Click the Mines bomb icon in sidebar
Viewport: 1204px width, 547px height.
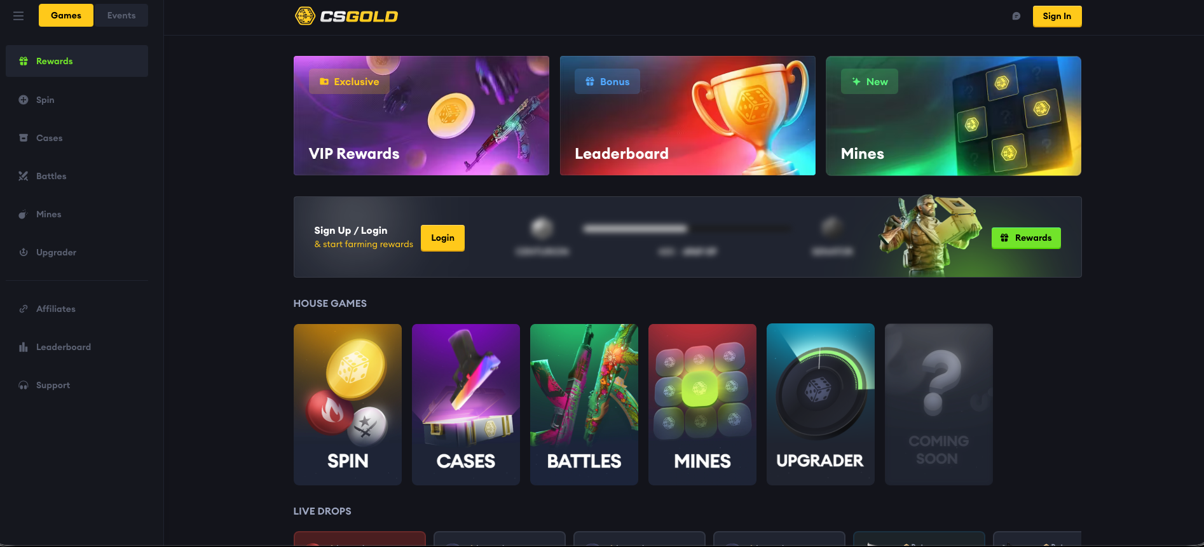pyautogui.click(x=24, y=214)
